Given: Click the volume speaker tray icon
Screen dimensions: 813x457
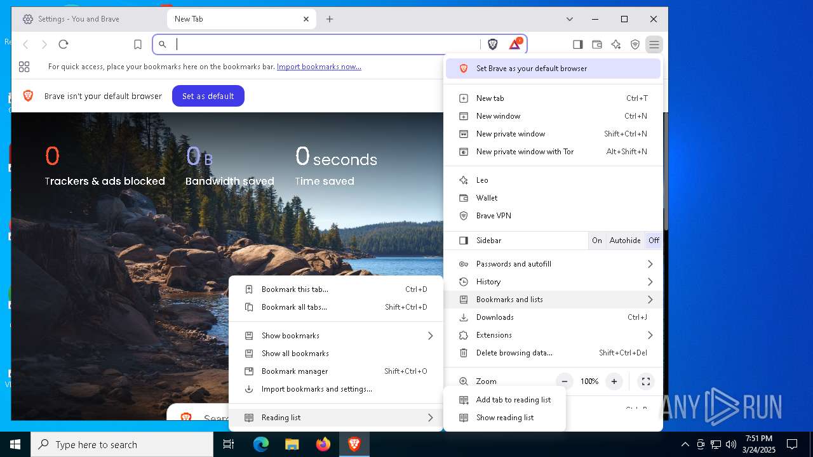Looking at the screenshot, I should click(731, 444).
